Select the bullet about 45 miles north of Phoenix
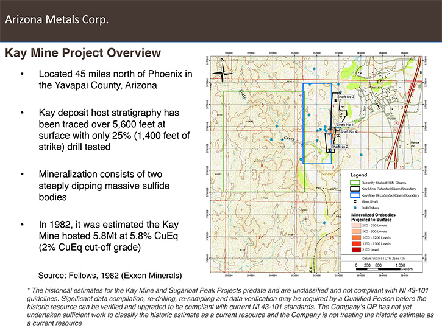442x328 pixels. tap(115, 80)
